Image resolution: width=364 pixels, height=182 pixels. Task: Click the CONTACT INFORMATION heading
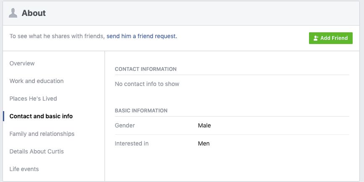click(x=146, y=69)
